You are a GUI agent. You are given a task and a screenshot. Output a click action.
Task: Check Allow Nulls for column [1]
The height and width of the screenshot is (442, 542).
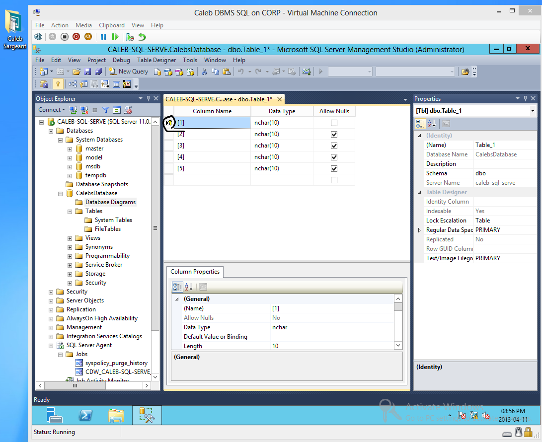[334, 123]
